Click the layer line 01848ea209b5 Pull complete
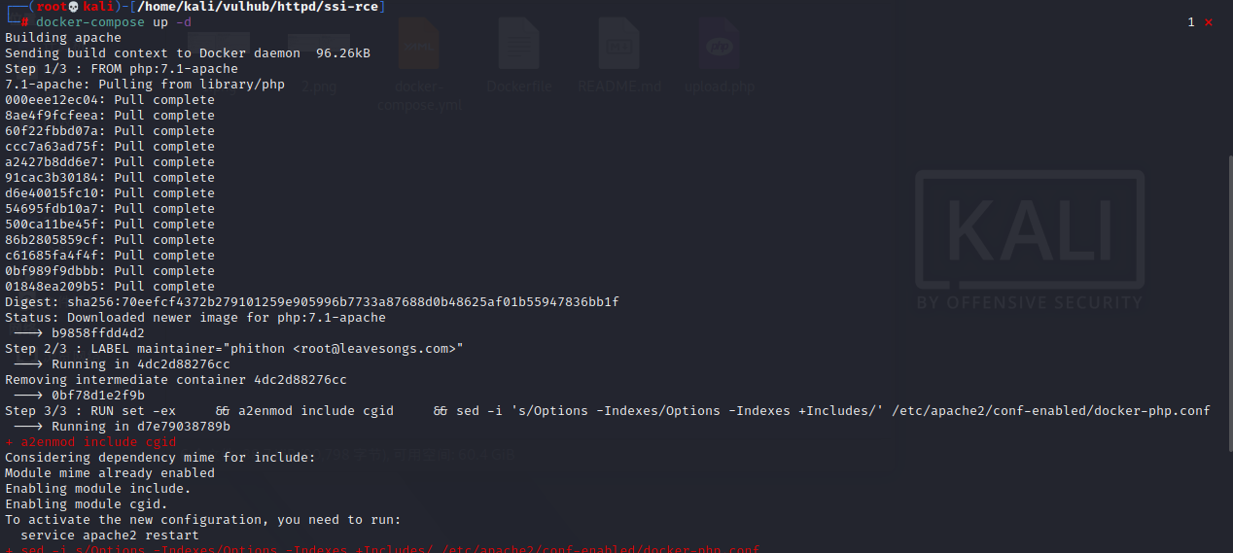This screenshot has width=1233, height=553. tap(110, 287)
